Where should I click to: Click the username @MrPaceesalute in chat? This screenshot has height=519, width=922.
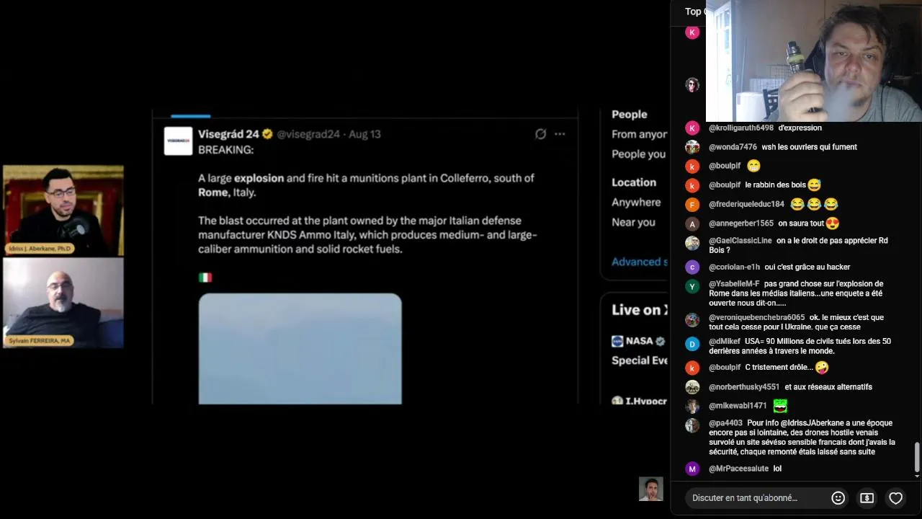tap(738, 469)
